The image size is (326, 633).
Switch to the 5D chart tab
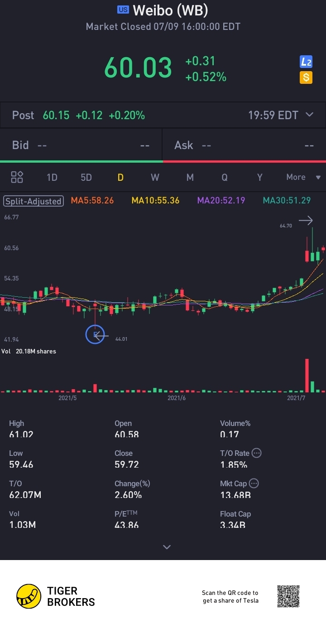point(86,177)
